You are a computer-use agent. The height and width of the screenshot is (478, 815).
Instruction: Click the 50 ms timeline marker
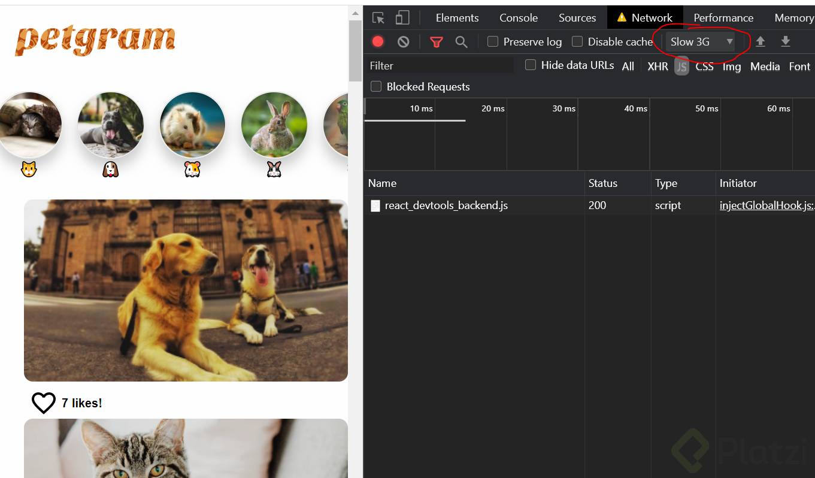point(707,108)
